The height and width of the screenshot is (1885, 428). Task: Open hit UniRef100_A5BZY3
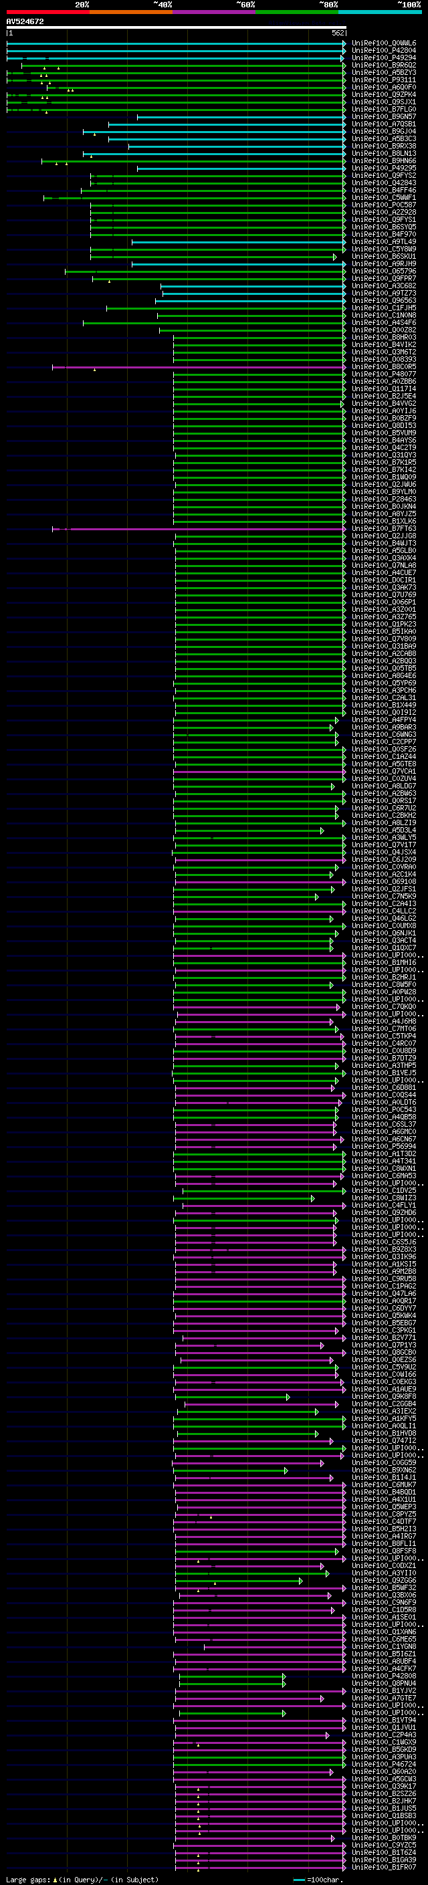[383, 72]
